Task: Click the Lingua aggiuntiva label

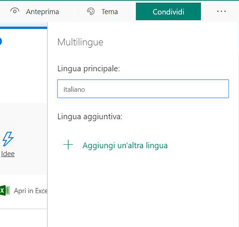Action: tap(90, 117)
